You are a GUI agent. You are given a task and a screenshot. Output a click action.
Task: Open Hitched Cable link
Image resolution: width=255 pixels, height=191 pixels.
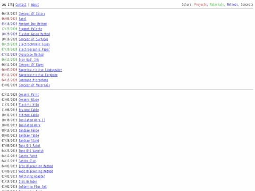point(29,115)
